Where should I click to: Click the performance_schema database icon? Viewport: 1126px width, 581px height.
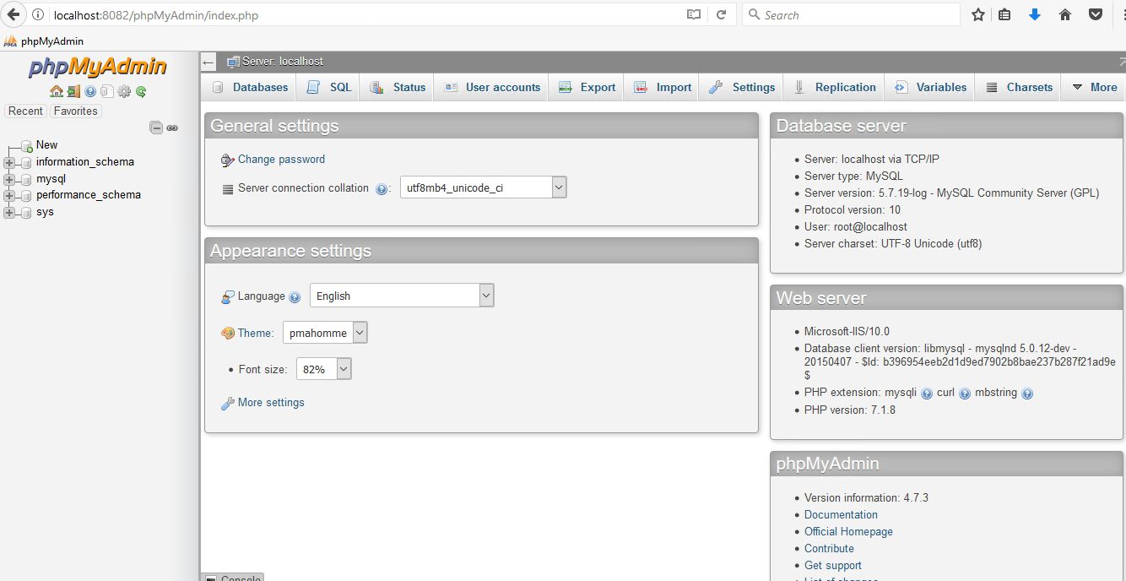click(26, 195)
